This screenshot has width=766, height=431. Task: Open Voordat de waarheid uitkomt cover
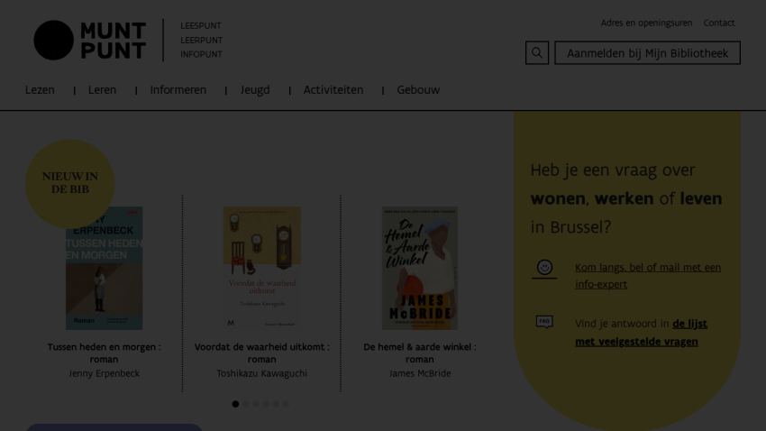click(262, 268)
